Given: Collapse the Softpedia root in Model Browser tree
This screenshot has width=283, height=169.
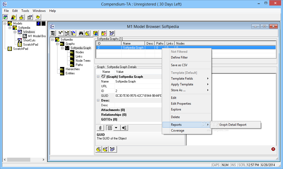Looking at the screenshot, I should click(x=52, y=40).
